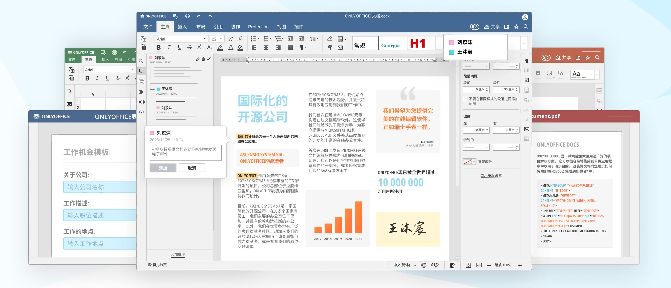Expand the multilevel list options

pyautogui.click(x=283, y=39)
